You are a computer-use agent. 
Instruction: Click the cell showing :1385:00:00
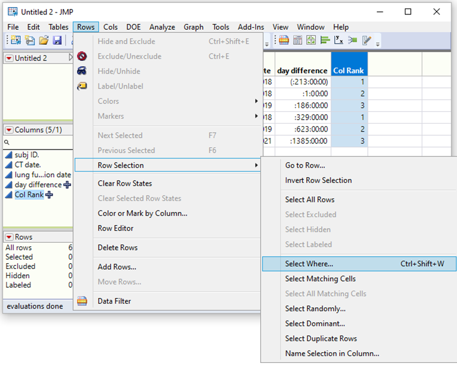(x=303, y=141)
